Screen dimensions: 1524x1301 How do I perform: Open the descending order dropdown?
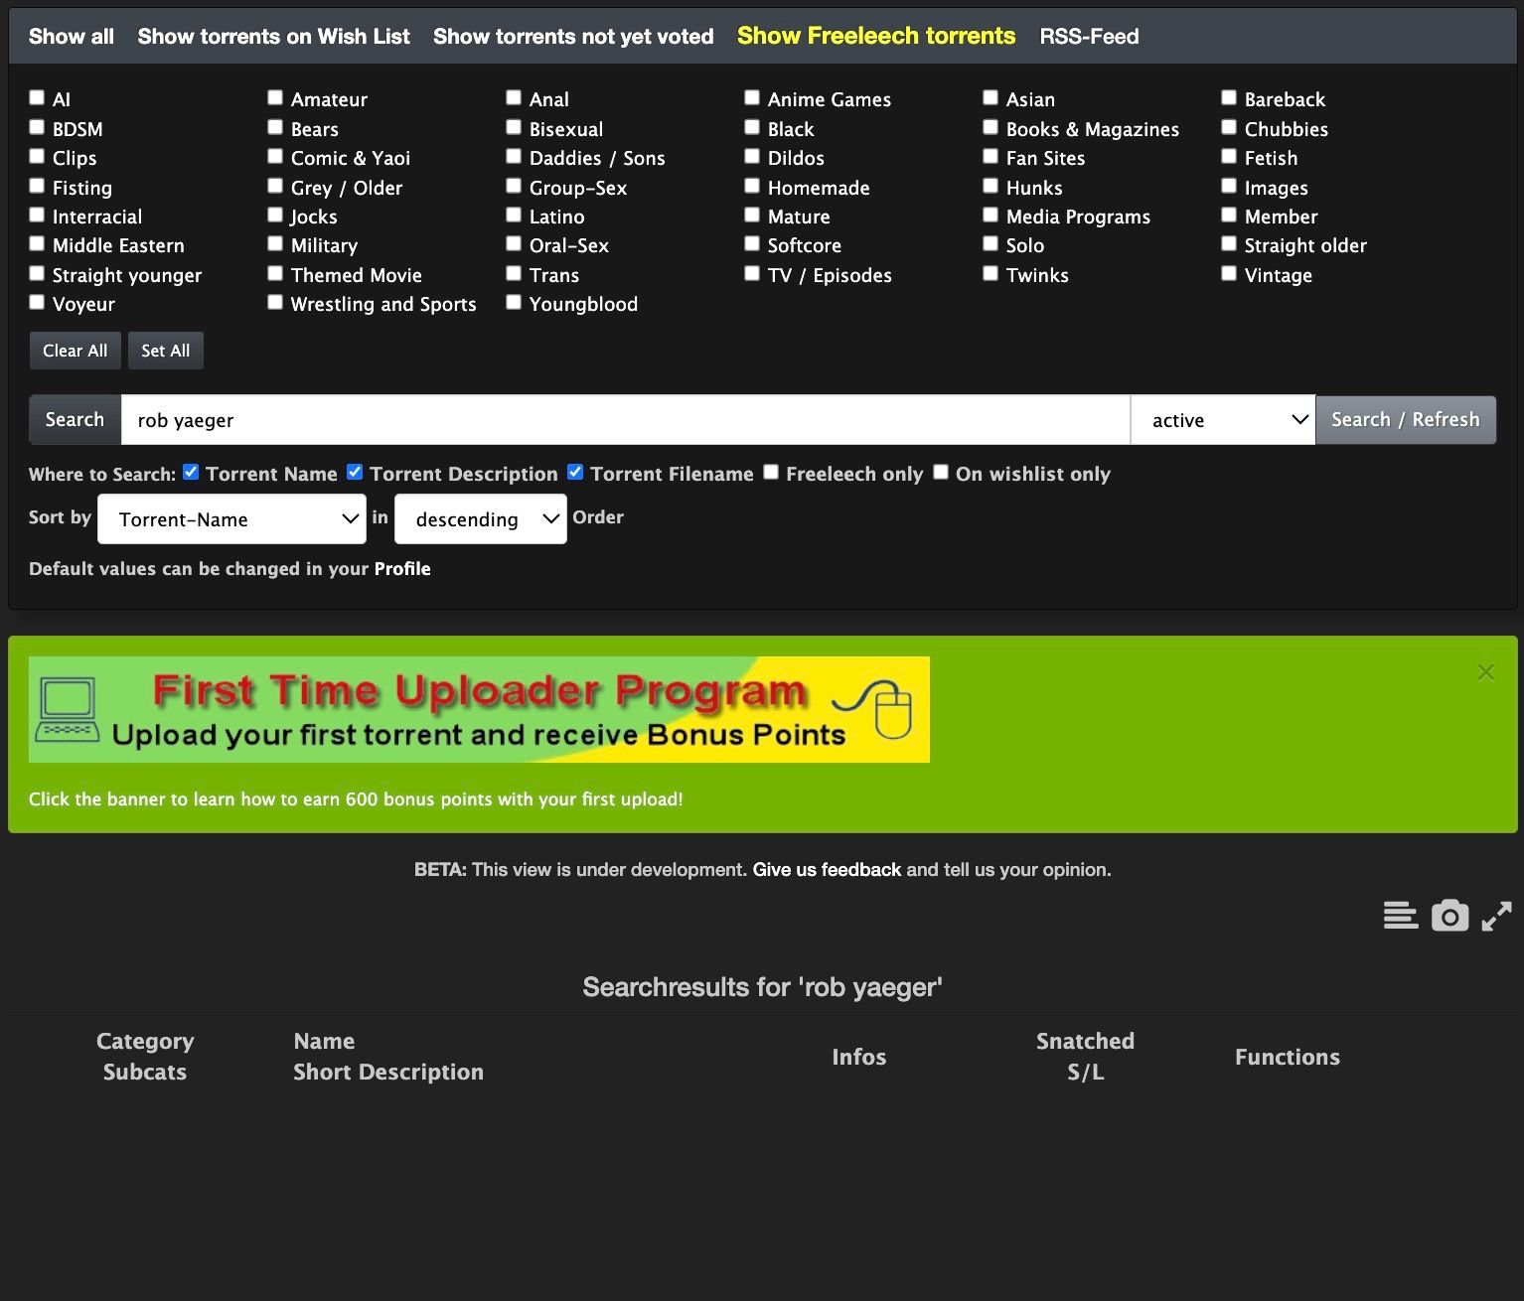(480, 519)
